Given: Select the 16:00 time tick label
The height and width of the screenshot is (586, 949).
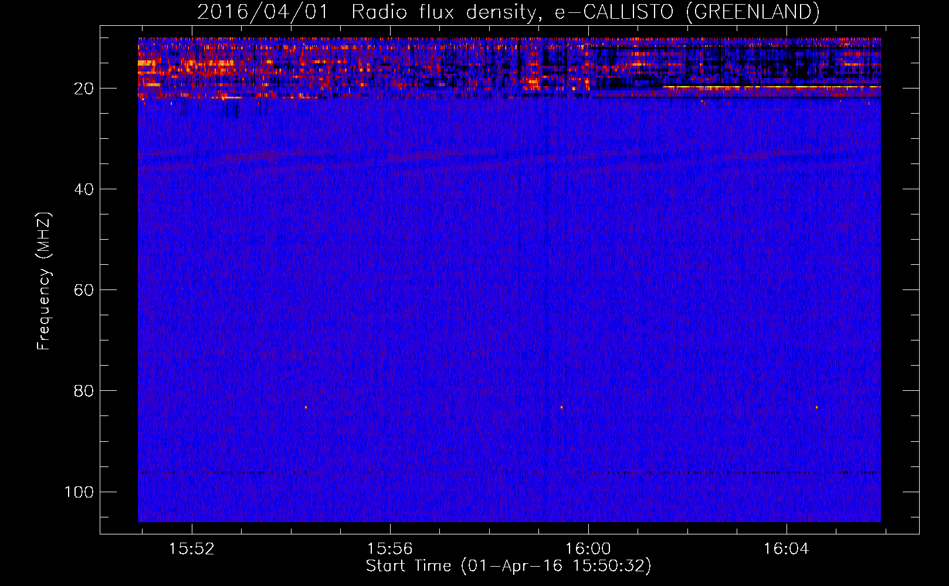Looking at the screenshot, I should [588, 549].
